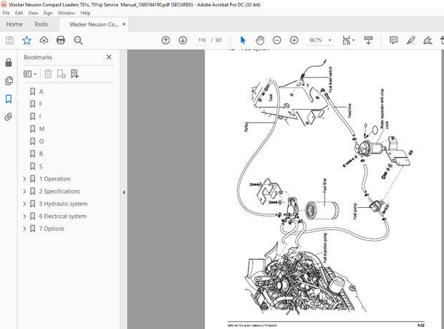Open the Edit menu
This screenshot has width=444, height=329.
coord(19,13)
